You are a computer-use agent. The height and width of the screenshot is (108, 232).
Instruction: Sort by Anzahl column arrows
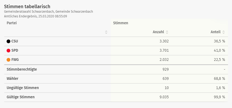click(167, 32)
